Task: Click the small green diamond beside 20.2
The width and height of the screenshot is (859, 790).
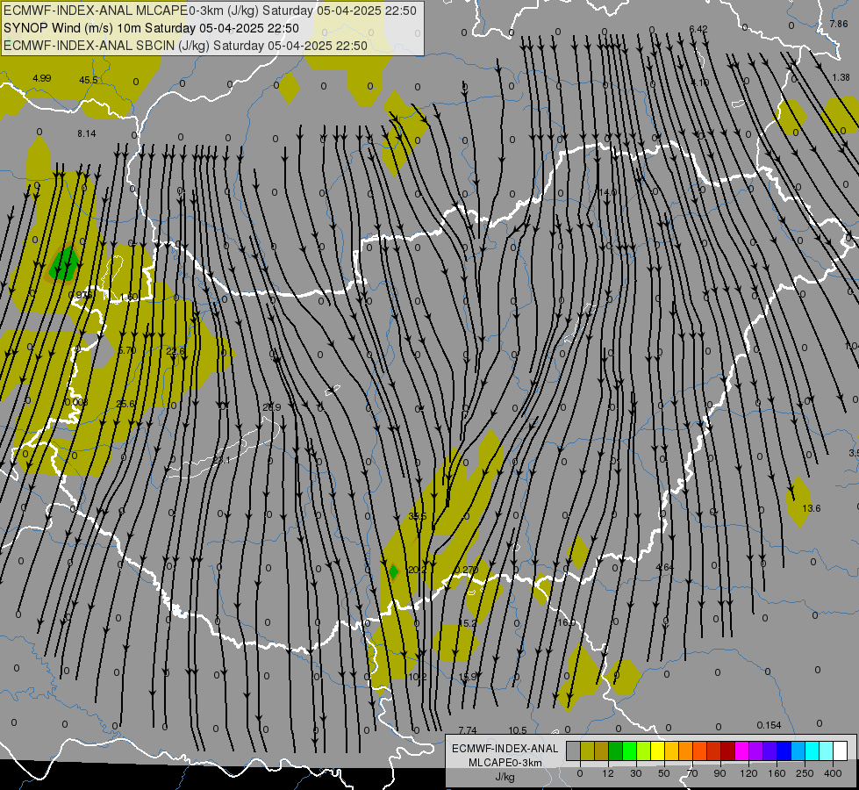Action: point(393,571)
